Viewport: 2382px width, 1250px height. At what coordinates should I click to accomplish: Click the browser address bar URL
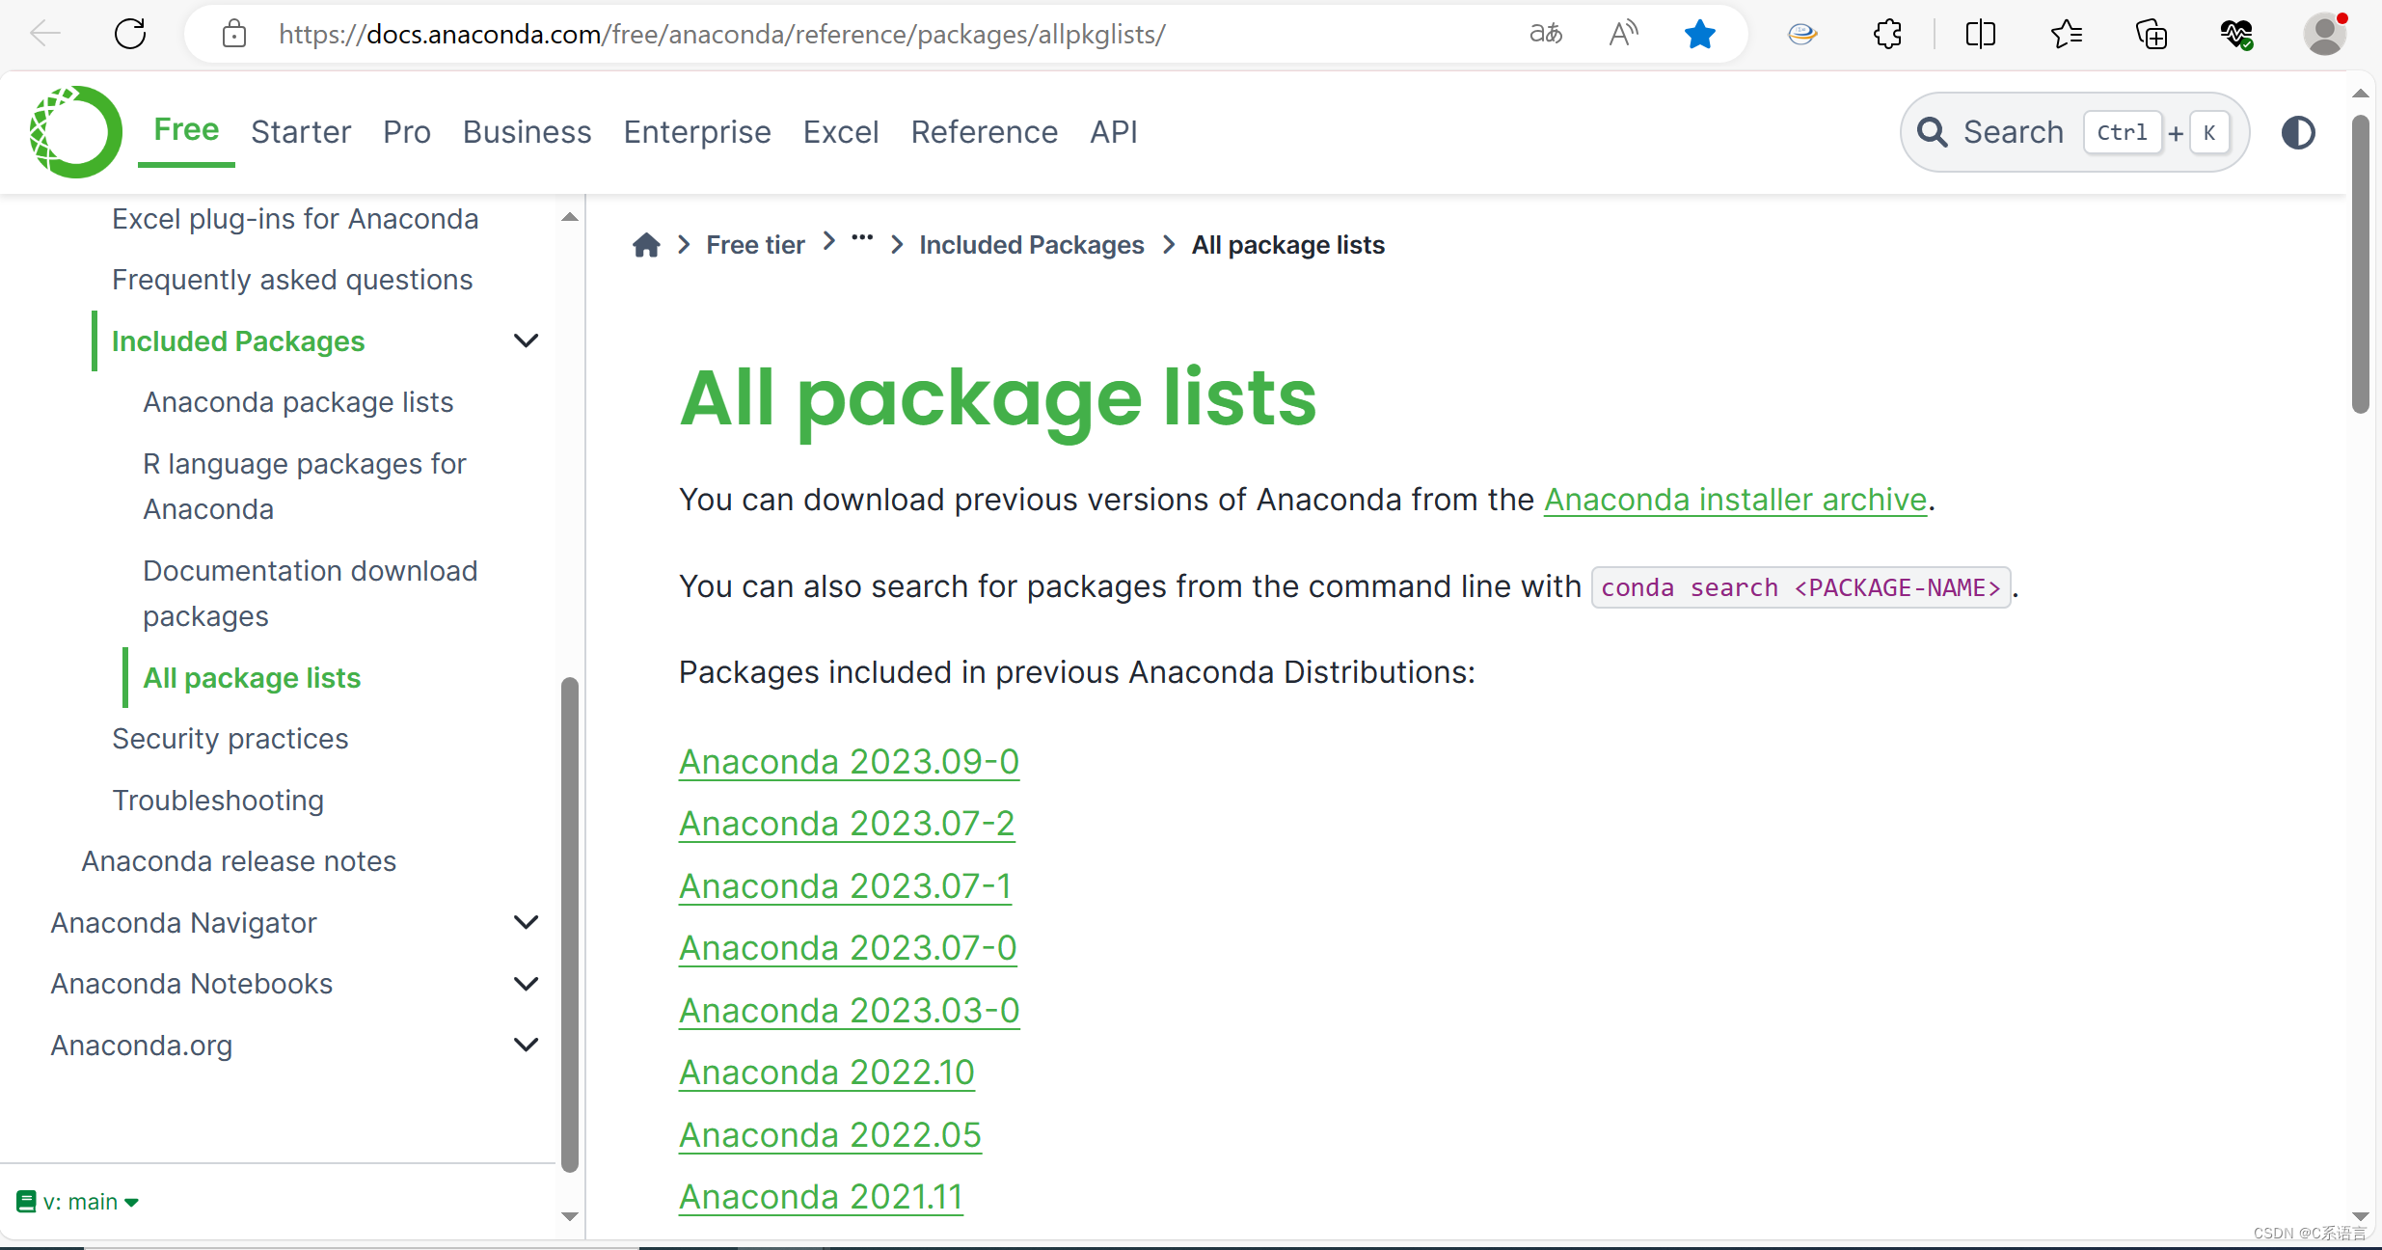point(721,35)
